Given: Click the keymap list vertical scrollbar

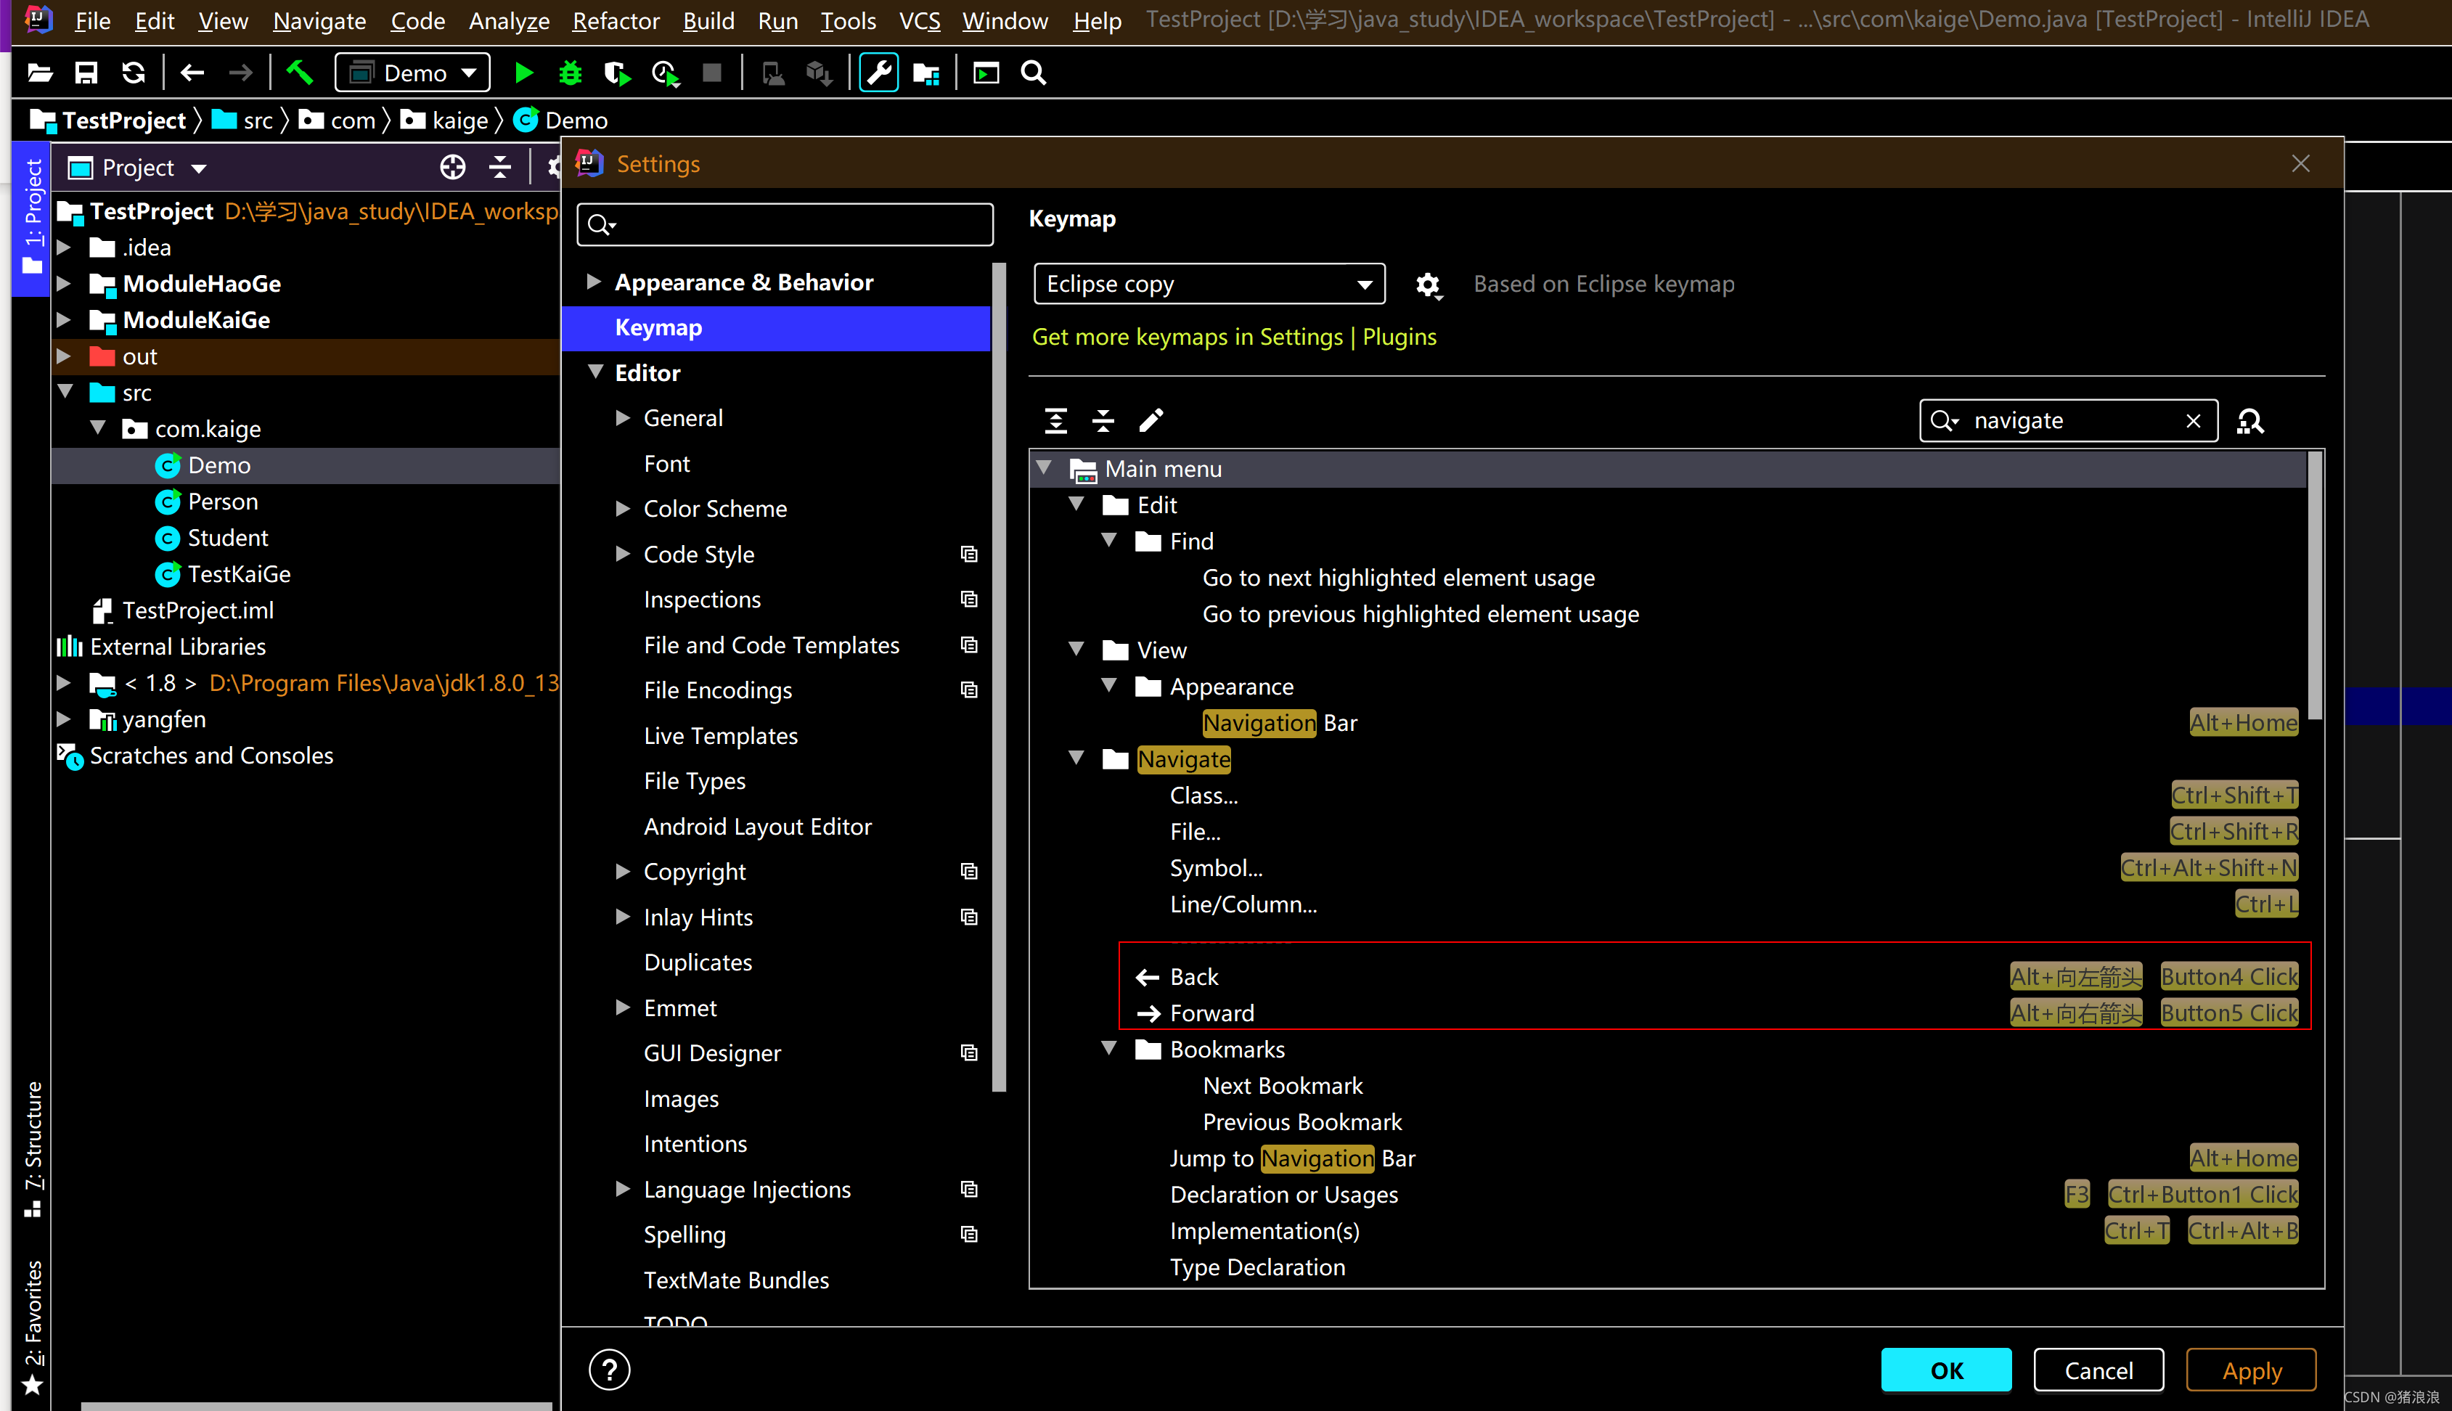Looking at the screenshot, I should pos(2314,586).
